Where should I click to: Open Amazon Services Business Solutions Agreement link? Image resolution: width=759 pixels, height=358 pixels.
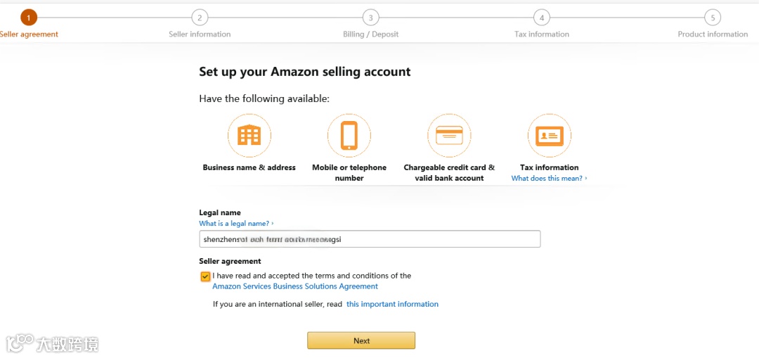295,287
